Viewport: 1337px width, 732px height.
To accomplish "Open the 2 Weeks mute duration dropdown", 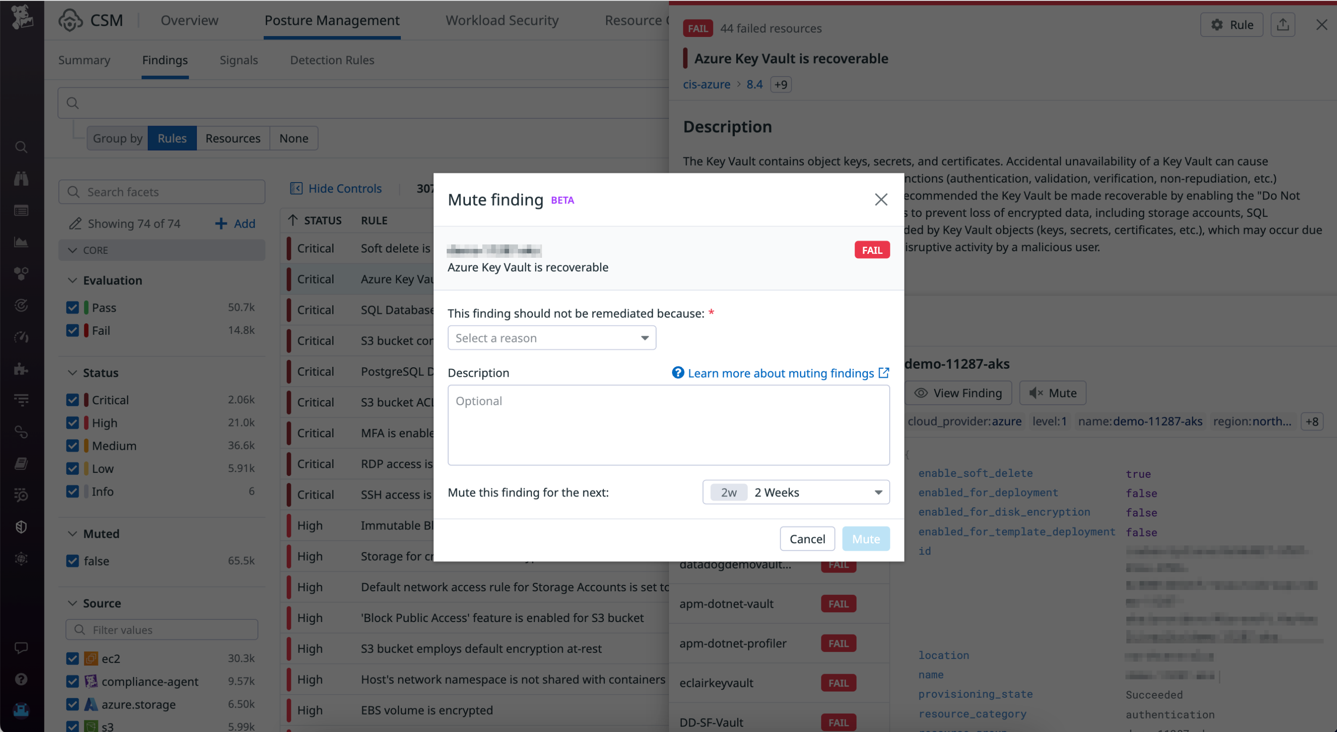I will [795, 492].
